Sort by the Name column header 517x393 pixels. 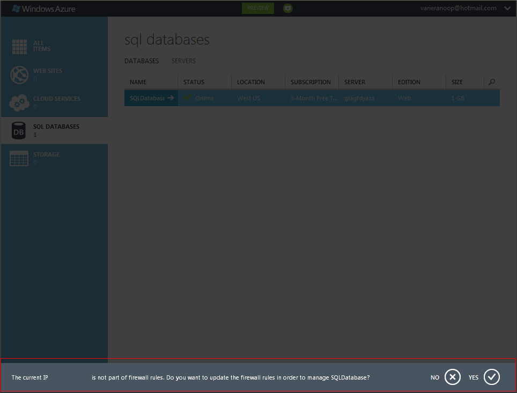click(x=138, y=82)
